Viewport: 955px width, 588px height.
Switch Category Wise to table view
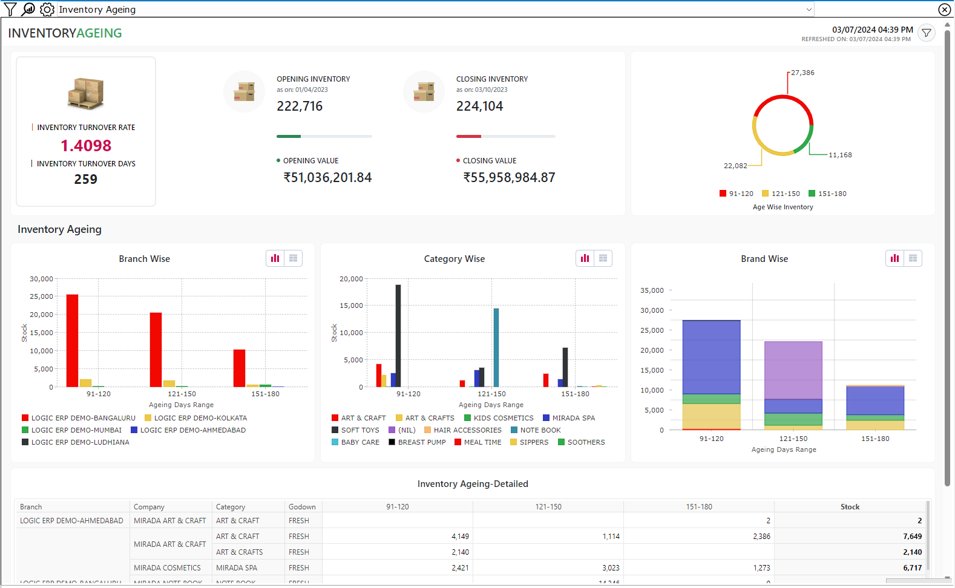[603, 258]
